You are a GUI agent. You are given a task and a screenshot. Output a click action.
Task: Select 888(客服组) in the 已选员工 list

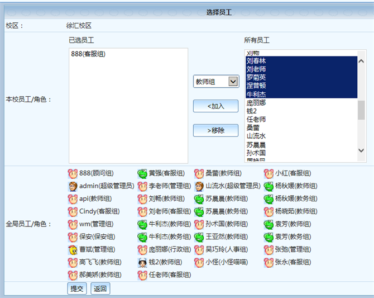pos(89,54)
